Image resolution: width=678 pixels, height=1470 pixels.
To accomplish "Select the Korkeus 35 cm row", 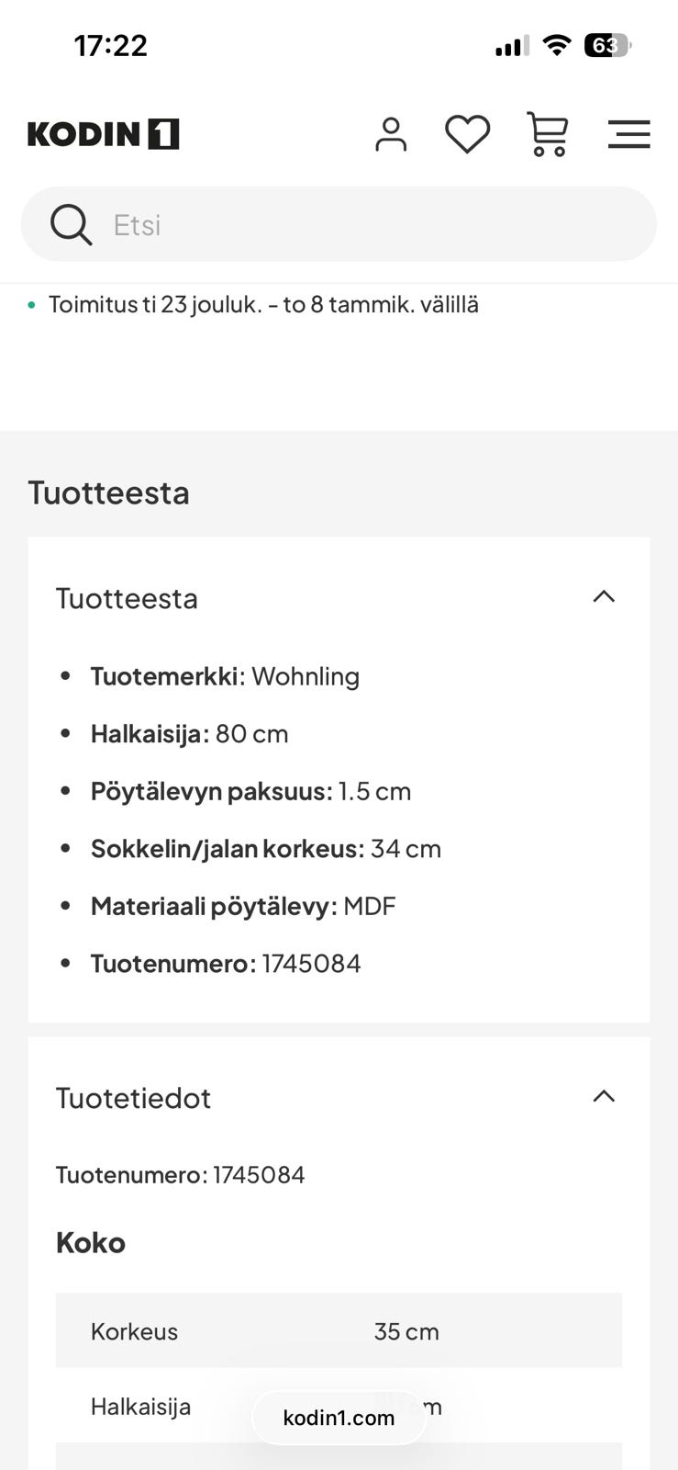I will (339, 1330).
